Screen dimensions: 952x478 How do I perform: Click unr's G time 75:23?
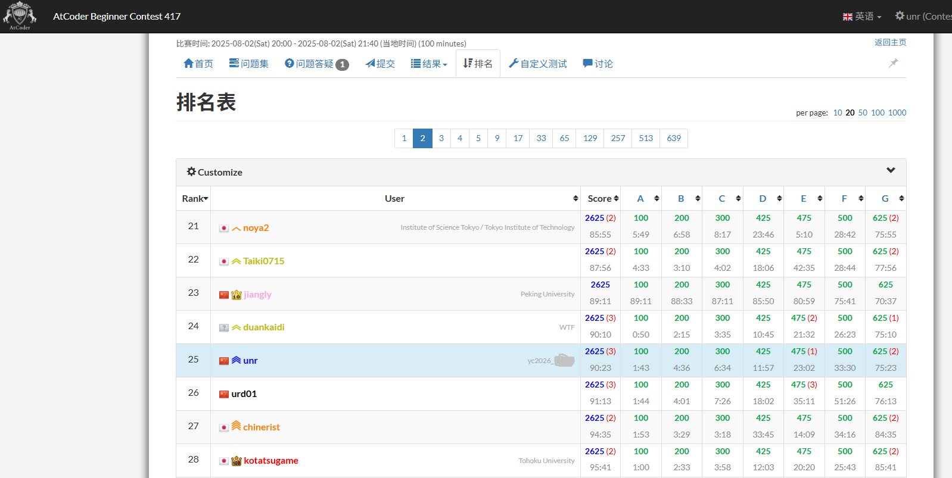(x=886, y=368)
